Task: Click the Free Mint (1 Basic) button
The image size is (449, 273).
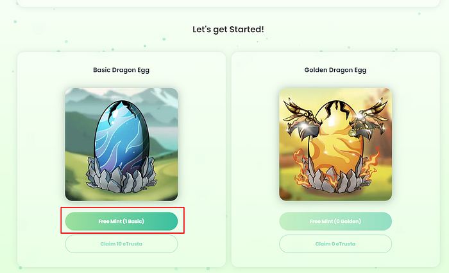Action: (x=121, y=221)
